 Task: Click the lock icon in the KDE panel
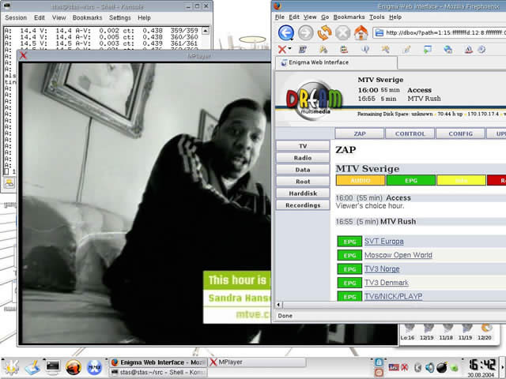tap(379, 362)
